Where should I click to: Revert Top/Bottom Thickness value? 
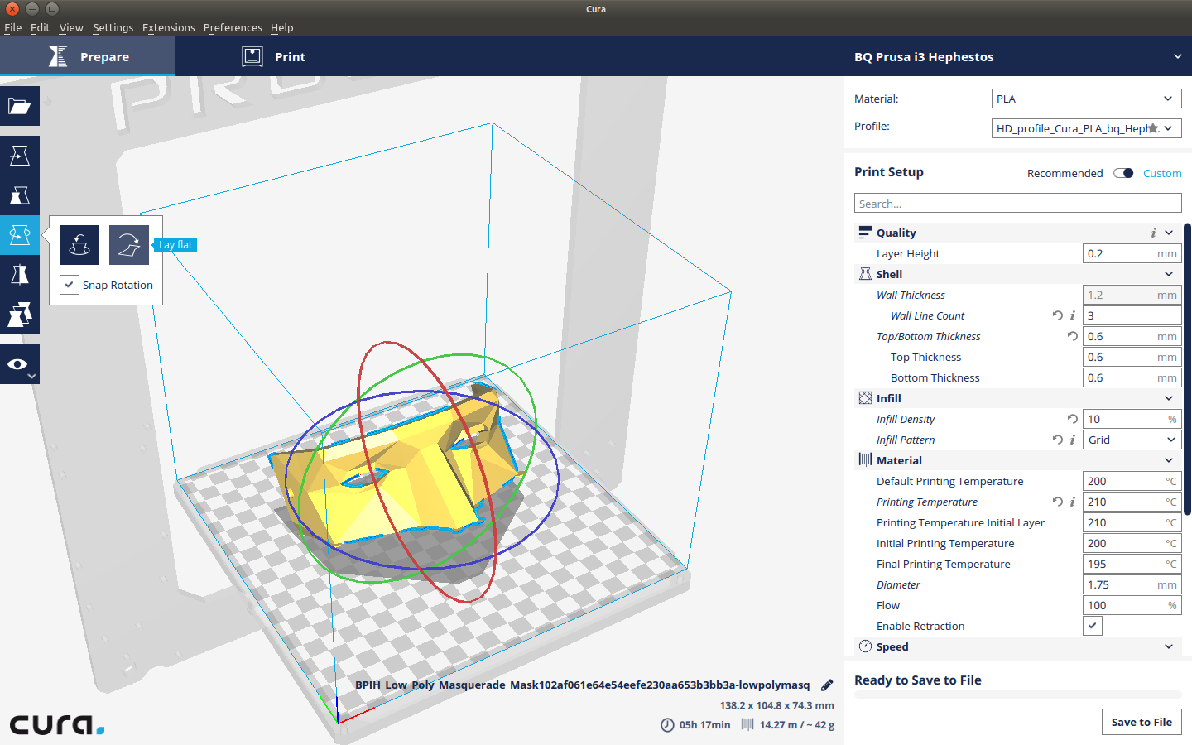1072,336
